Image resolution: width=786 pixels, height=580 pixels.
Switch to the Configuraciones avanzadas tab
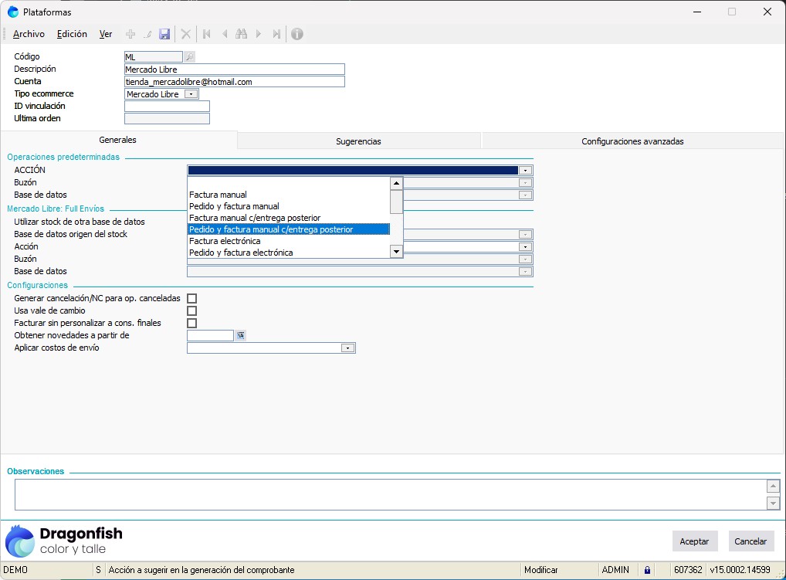coord(632,141)
